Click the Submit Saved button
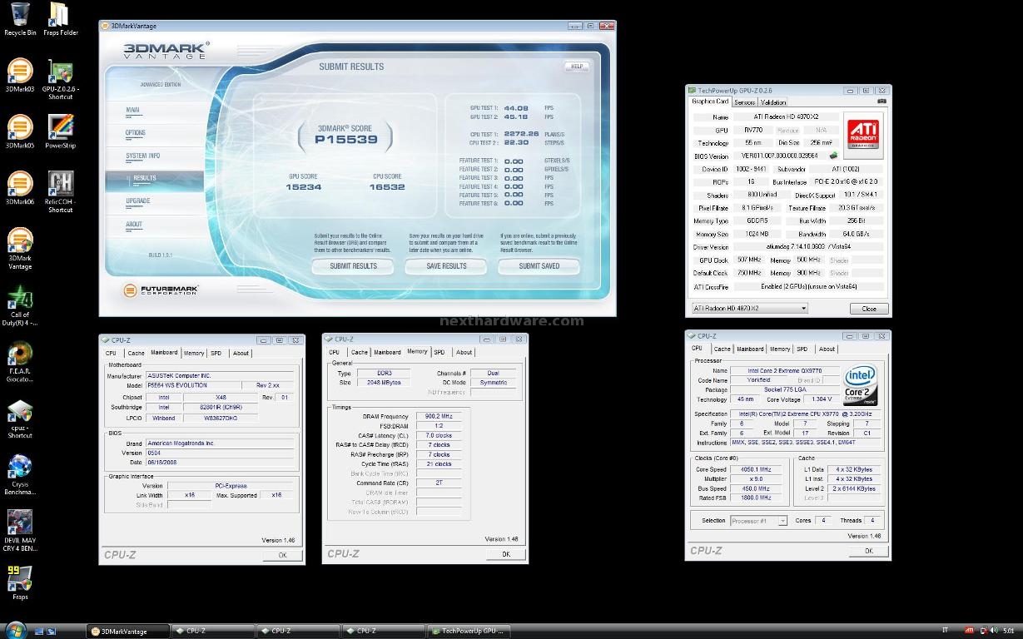Screen dimensions: 1023x639 tap(539, 266)
